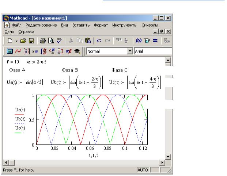
Task: Create a new Mathcad worksheet
Action: pos(10,41)
